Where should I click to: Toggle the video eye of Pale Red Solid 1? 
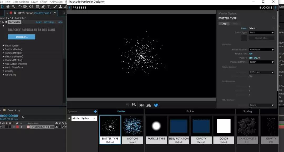tap(1, 127)
